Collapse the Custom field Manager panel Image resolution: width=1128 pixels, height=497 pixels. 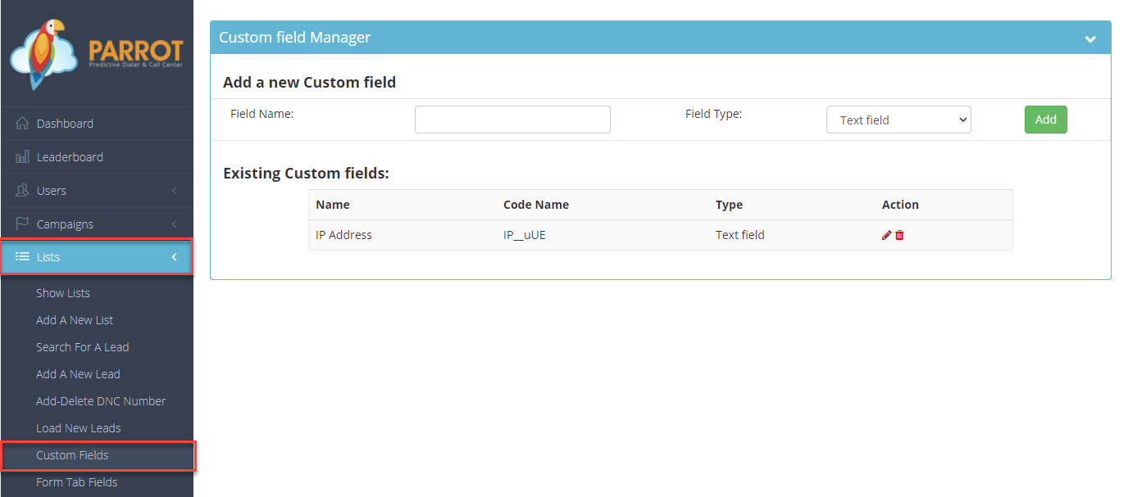1090,38
